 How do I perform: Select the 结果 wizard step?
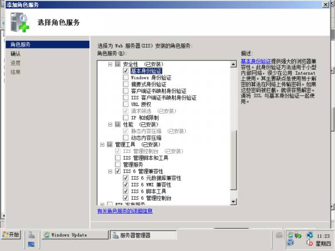pos(16,72)
